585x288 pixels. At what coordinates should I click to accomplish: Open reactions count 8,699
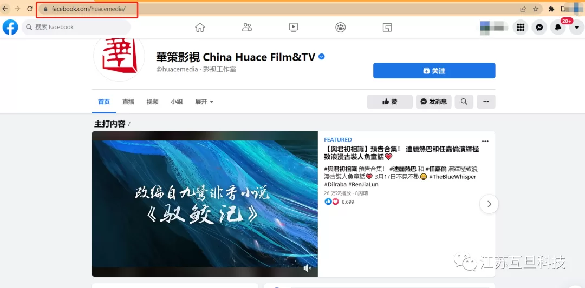point(348,202)
